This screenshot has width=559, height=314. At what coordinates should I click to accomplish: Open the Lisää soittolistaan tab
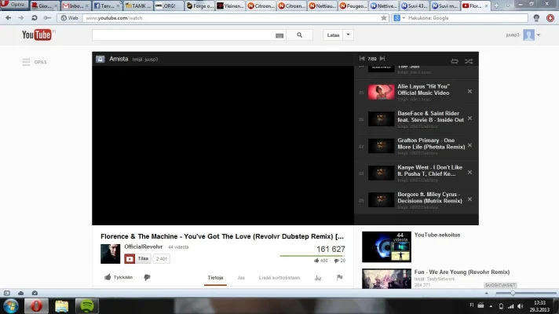coord(279,277)
